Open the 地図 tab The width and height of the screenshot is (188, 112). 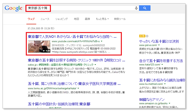[76, 19]
